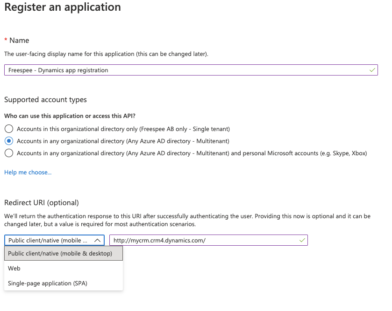Select Single-page application (SPA) option
This screenshot has height=311, width=392.
[64, 283]
